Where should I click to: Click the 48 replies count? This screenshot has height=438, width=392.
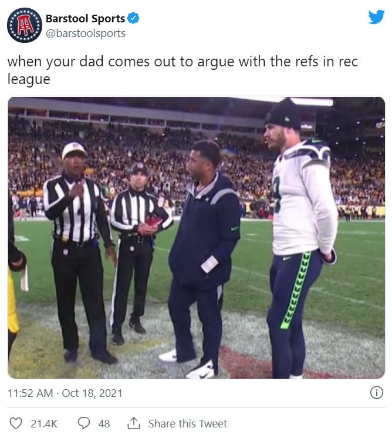pyautogui.click(x=104, y=423)
